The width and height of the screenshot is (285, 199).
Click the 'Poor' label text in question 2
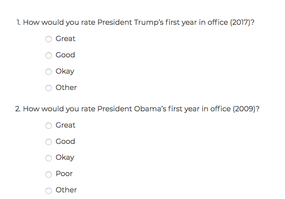tap(64, 174)
